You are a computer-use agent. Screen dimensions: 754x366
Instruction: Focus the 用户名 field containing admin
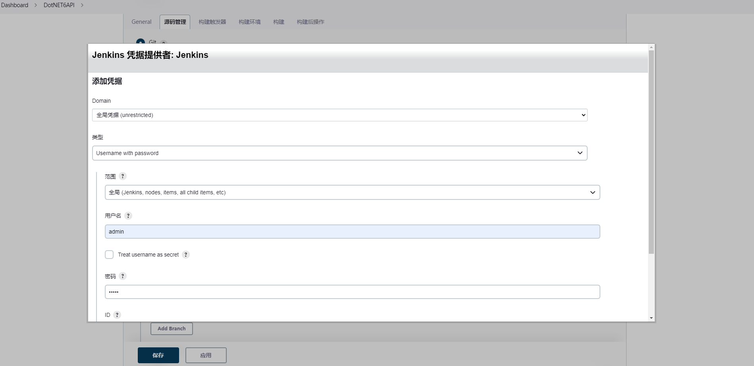(x=352, y=232)
